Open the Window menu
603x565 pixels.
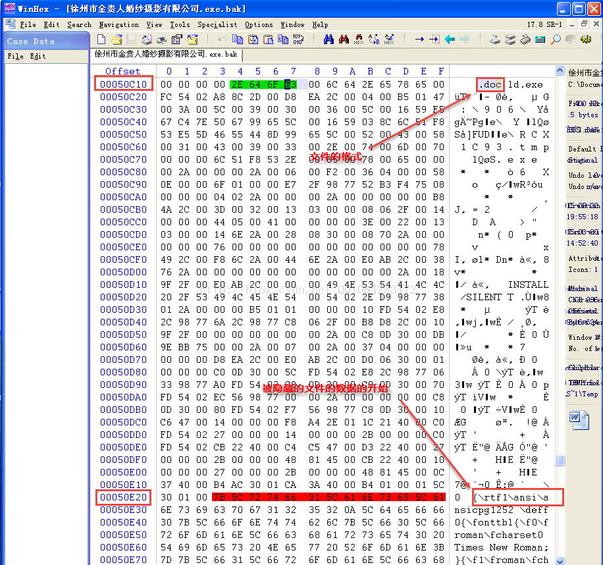tap(292, 24)
